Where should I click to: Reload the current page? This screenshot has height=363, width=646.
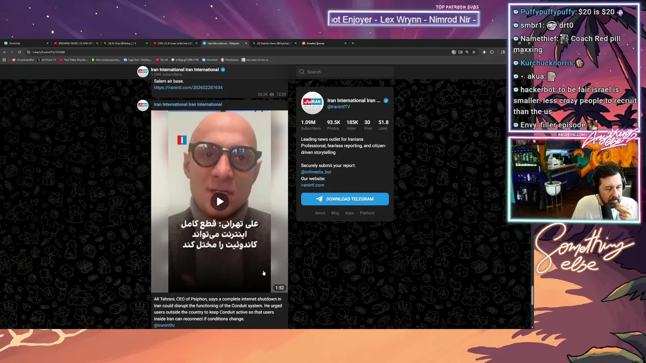click(20, 52)
